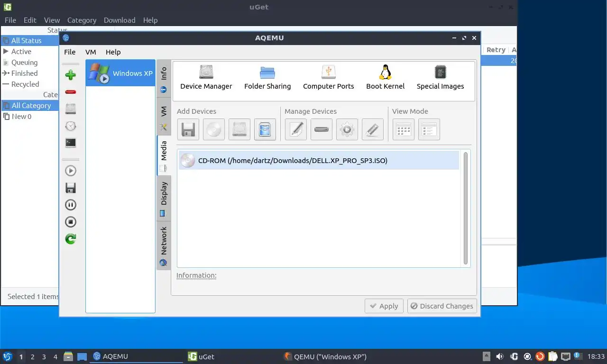Open Computer Ports
Screen dimensions: 607x364
point(329,78)
